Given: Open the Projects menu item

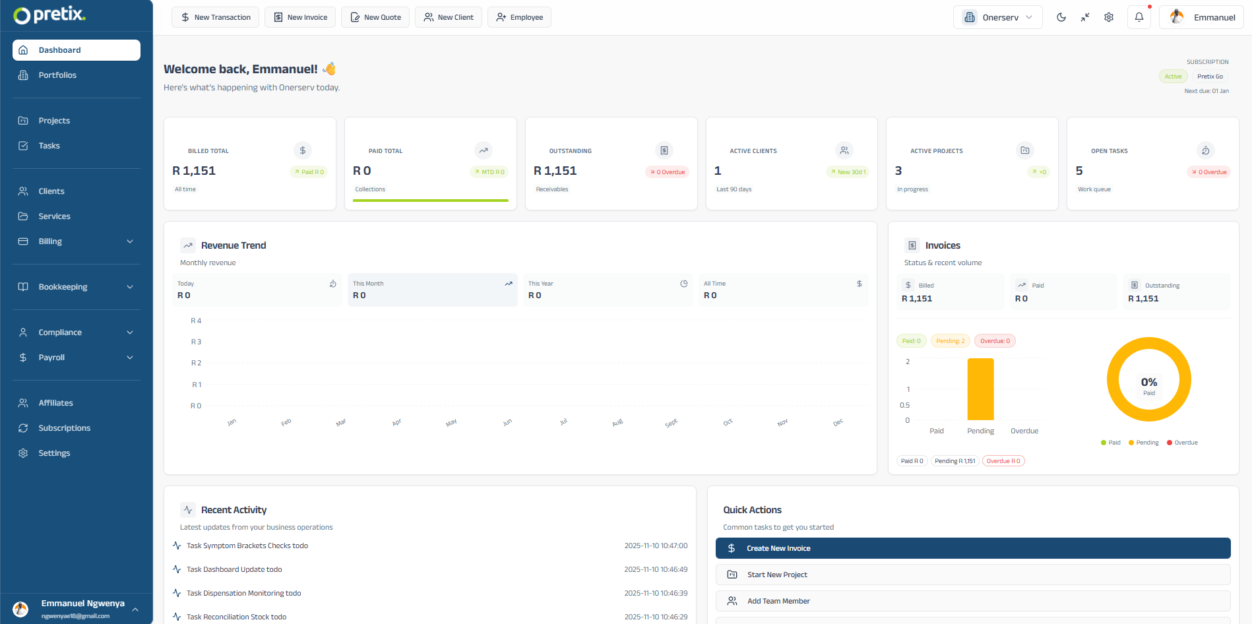Looking at the screenshot, I should (x=54, y=120).
